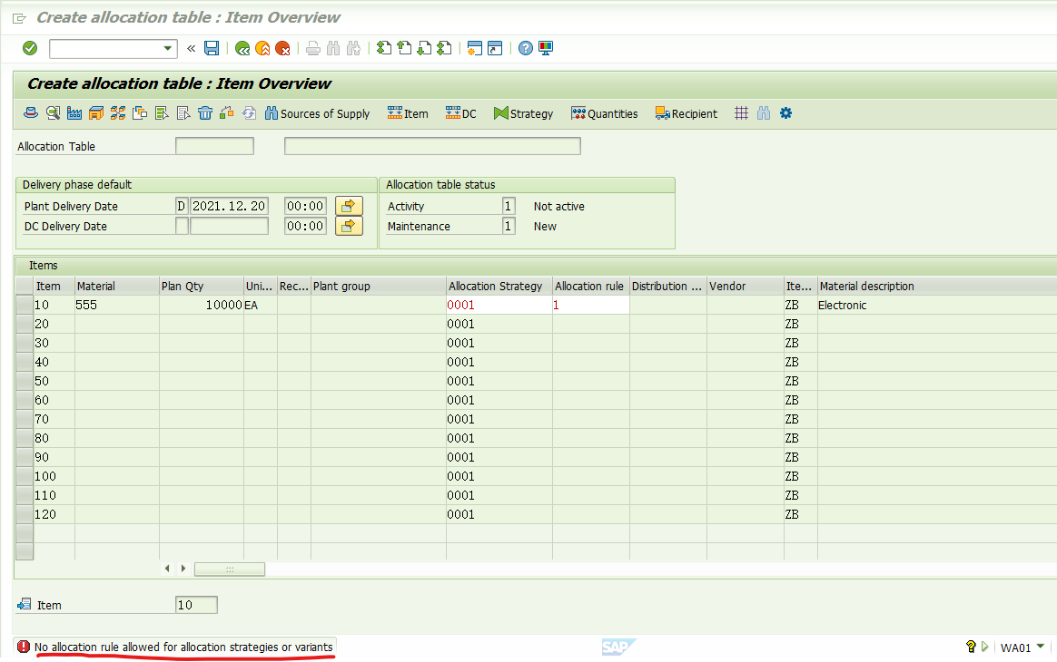Click the Plan Qty column header
The width and height of the screenshot is (1057, 662).
point(201,287)
